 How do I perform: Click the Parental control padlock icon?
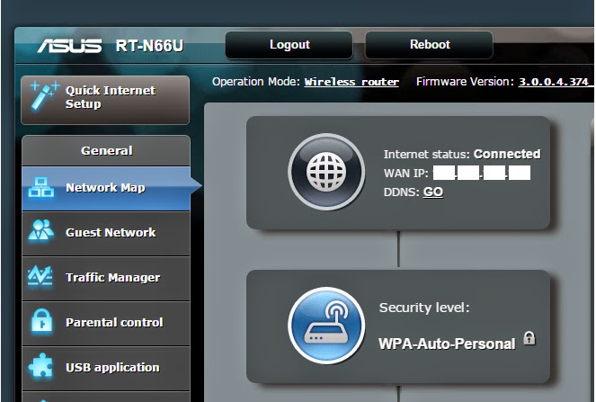coord(42,321)
